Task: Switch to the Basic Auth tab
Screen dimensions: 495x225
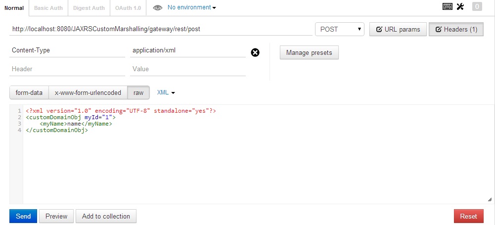Action: pyautogui.click(x=48, y=8)
